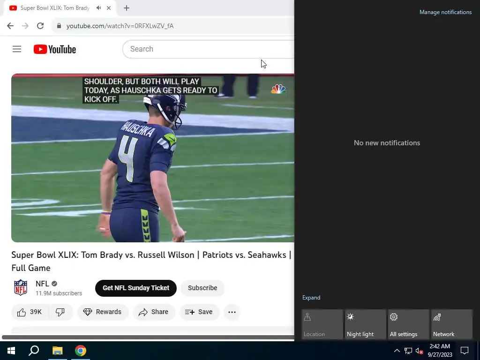Click the URL address bar
Screen dimensions: 480x360
[173, 26]
